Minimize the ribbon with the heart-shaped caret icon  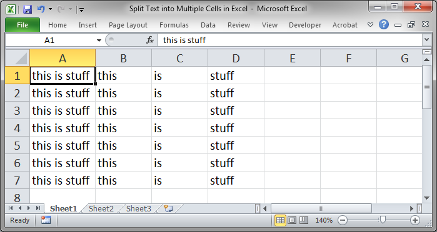[x=370, y=25]
